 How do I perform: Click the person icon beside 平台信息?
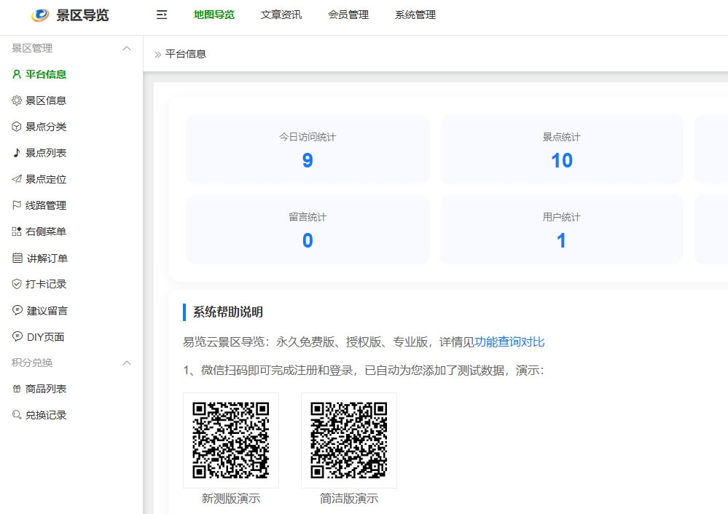coord(17,74)
